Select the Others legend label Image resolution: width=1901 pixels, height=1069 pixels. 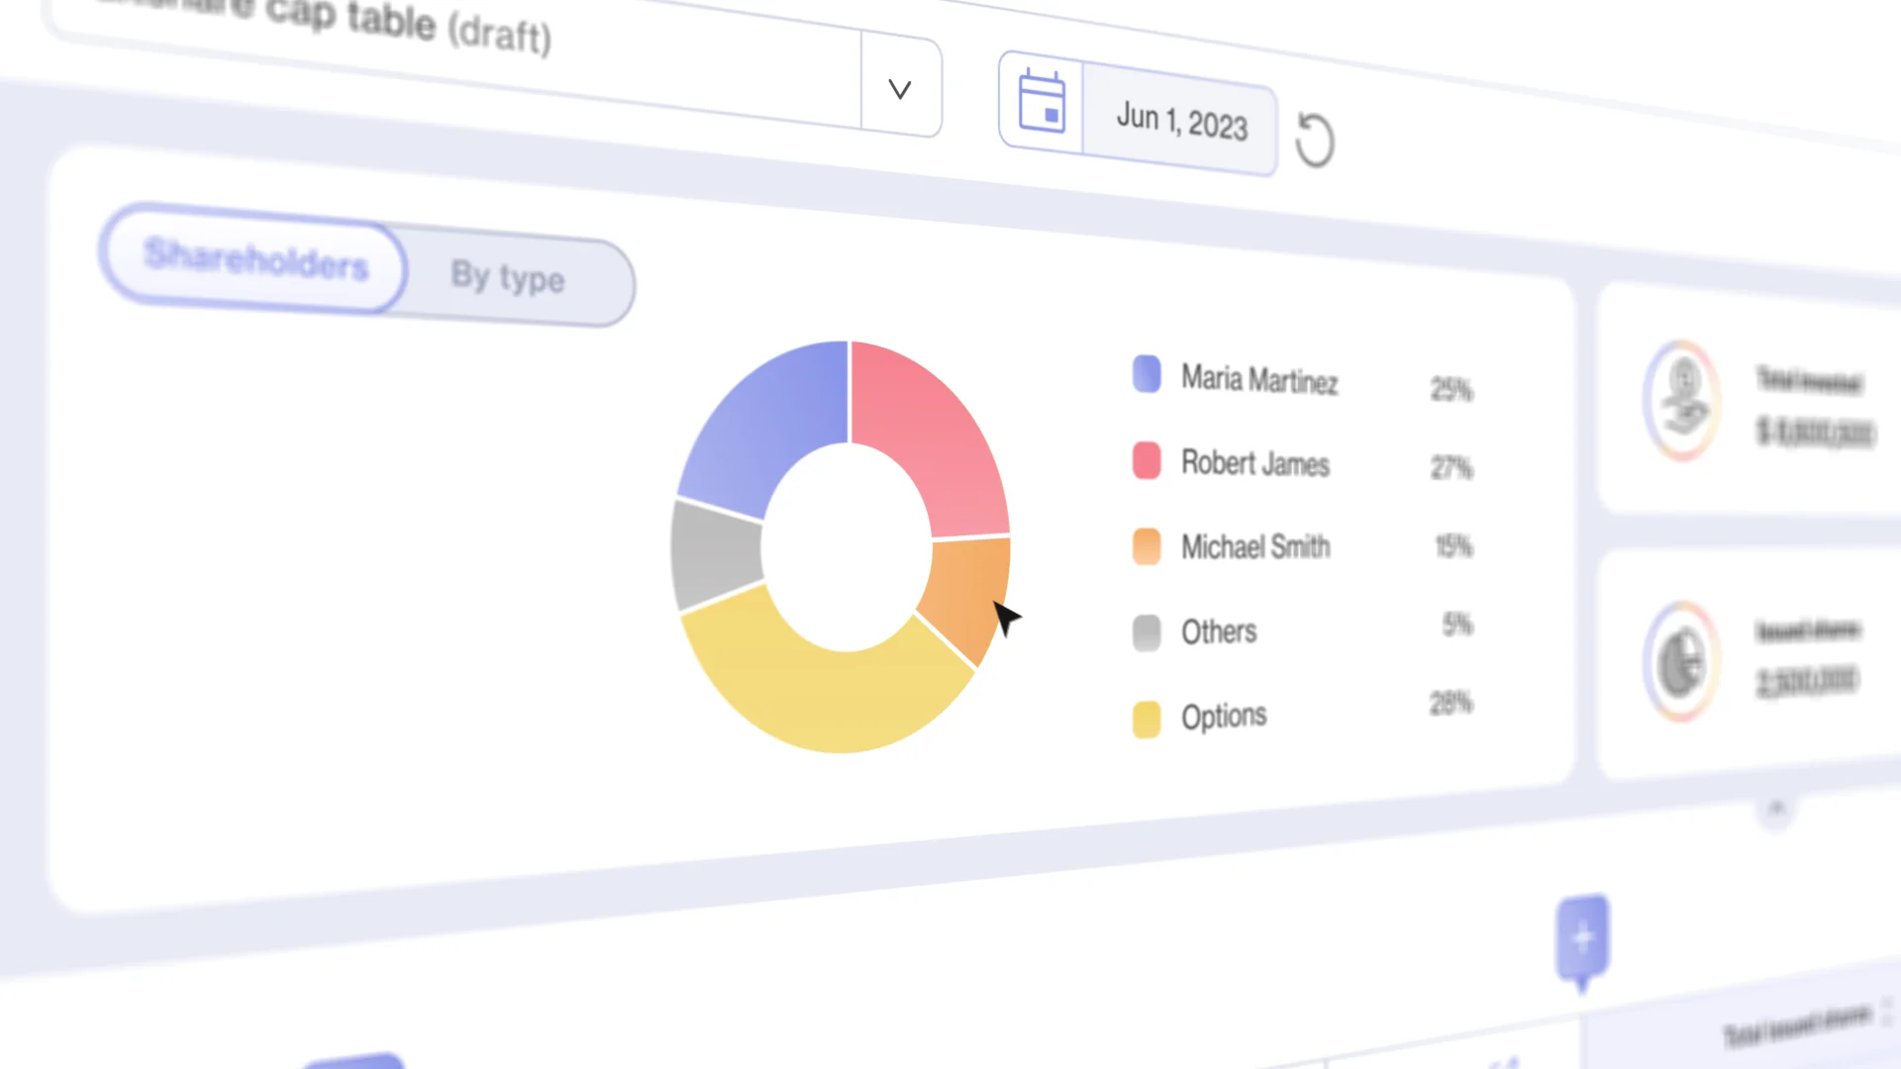pos(1219,632)
